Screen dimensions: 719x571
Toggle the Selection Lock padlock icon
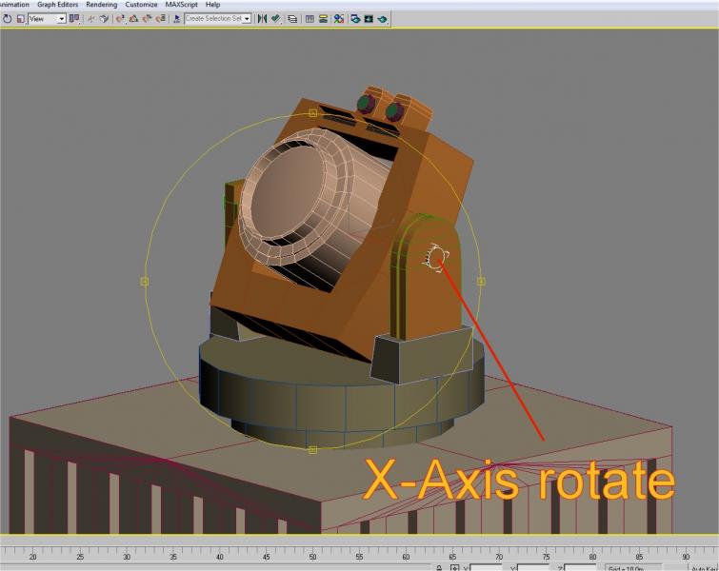[x=439, y=568]
